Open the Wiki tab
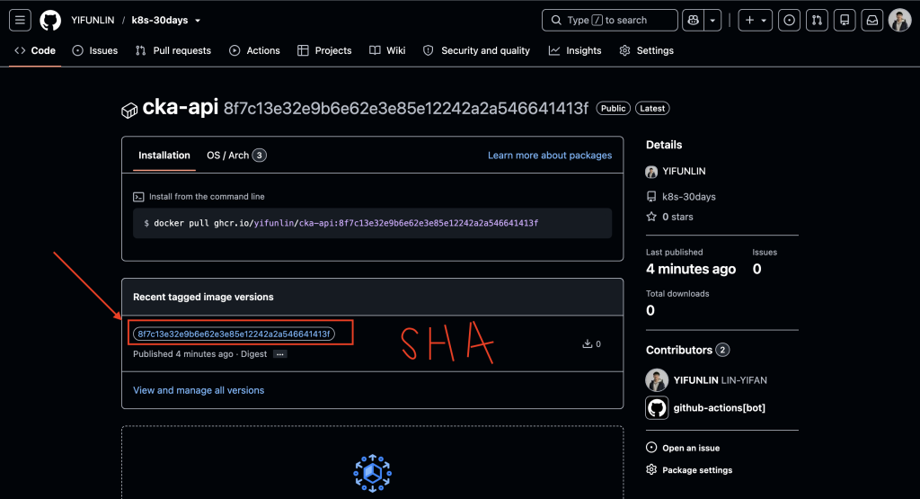This screenshot has width=920, height=499. click(x=387, y=50)
